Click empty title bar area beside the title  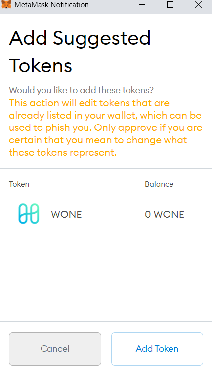112,5
